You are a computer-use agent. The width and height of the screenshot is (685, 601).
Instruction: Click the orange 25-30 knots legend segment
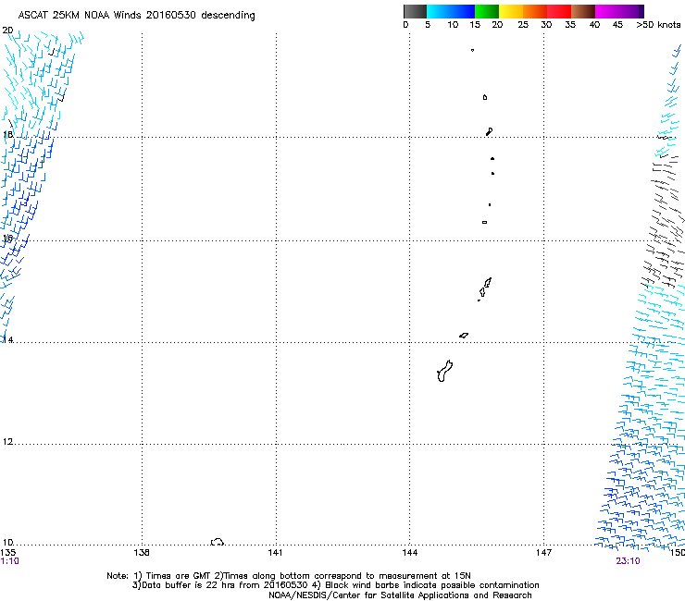535,11
